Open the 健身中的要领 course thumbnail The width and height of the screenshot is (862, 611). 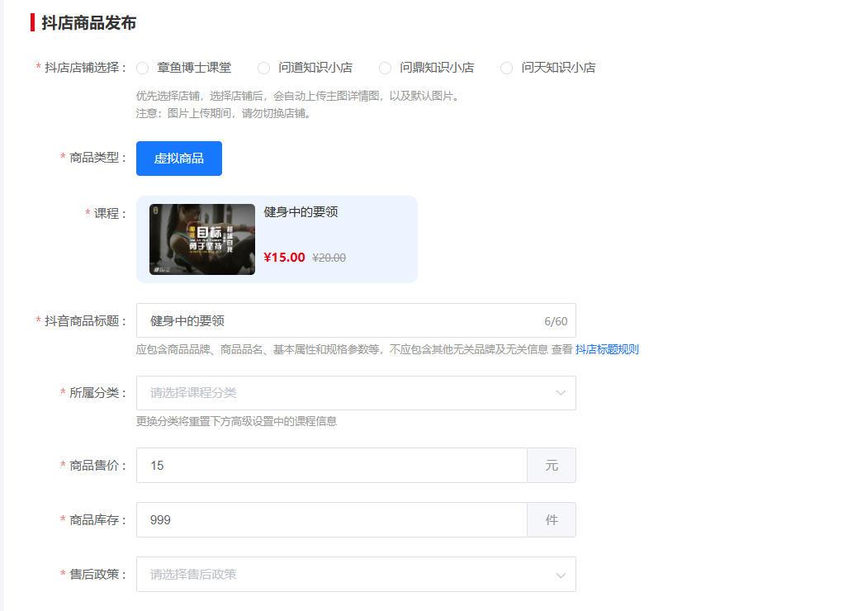click(202, 239)
